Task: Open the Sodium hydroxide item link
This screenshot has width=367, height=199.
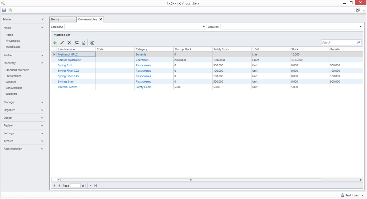Action: point(69,60)
